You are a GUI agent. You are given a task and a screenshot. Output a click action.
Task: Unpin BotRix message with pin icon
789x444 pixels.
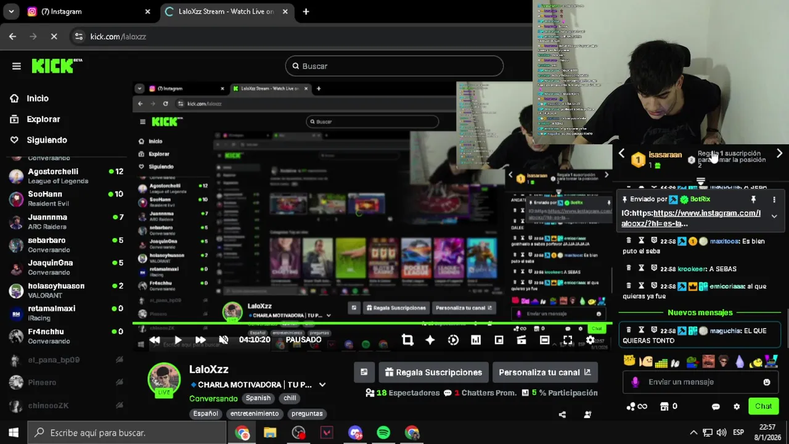coord(753,200)
